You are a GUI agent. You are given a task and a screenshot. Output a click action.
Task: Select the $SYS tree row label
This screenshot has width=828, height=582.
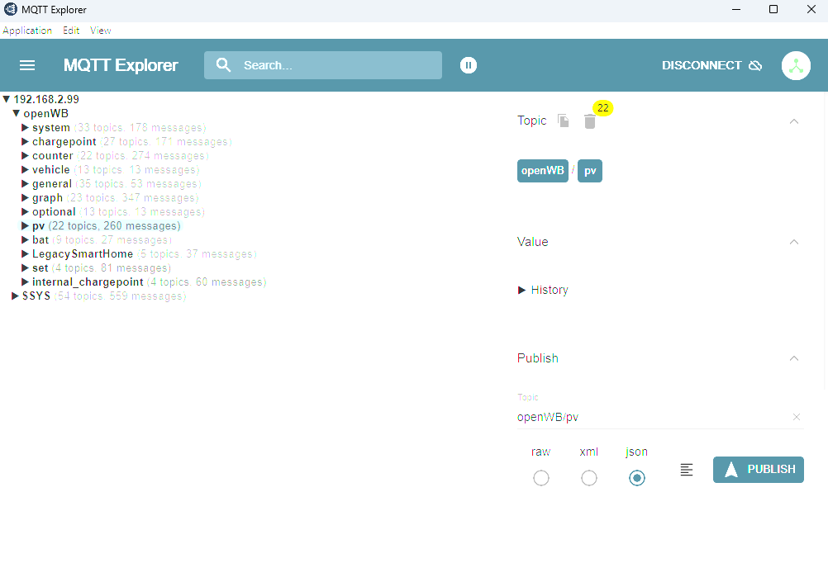36,296
